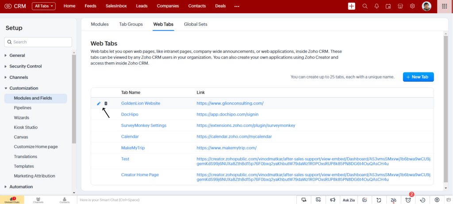Open the Deals module

point(220,6)
